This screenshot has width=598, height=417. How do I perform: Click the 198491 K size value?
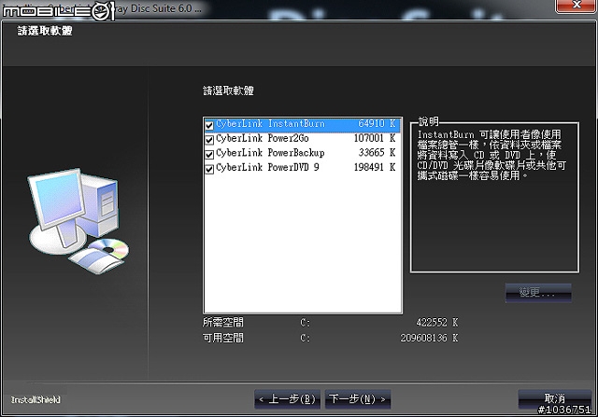375,167
